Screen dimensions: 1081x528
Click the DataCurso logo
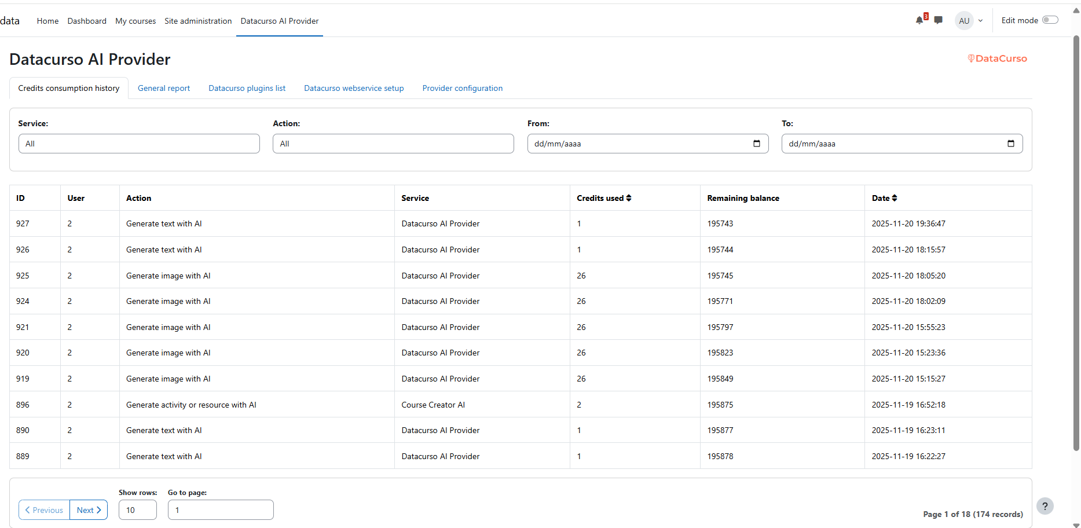tap(998, 58)
